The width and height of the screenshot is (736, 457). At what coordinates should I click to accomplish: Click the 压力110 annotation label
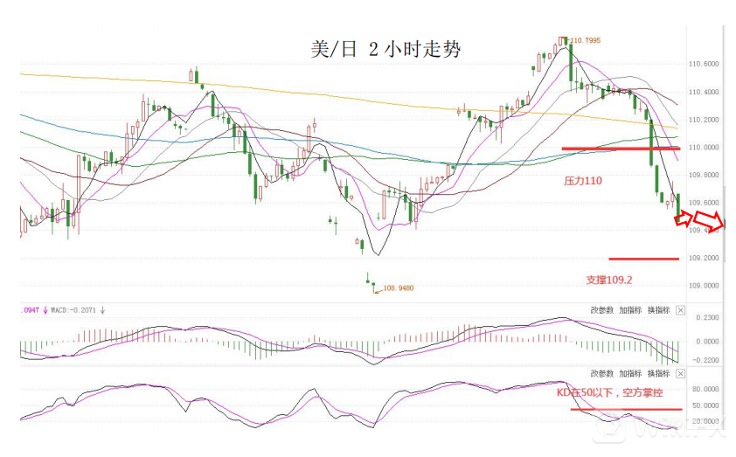click(583, 181)
